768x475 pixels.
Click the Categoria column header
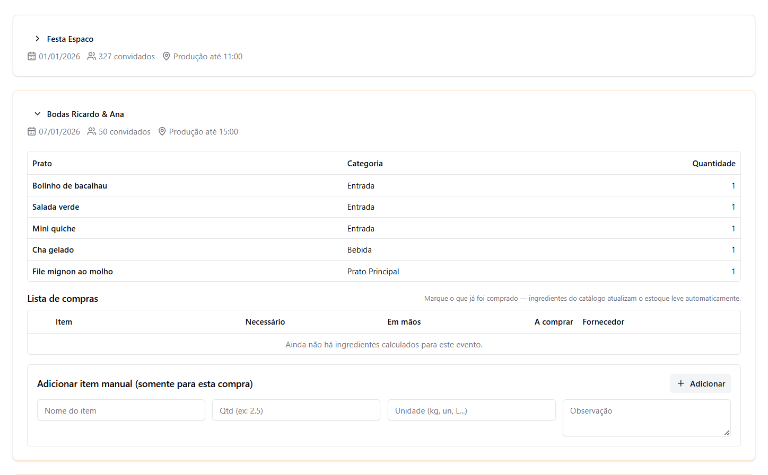pyautogui.click(x=365, y=164)
